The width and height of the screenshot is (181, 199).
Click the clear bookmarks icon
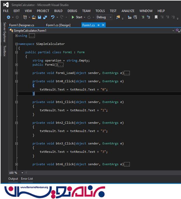coord(173,17)
